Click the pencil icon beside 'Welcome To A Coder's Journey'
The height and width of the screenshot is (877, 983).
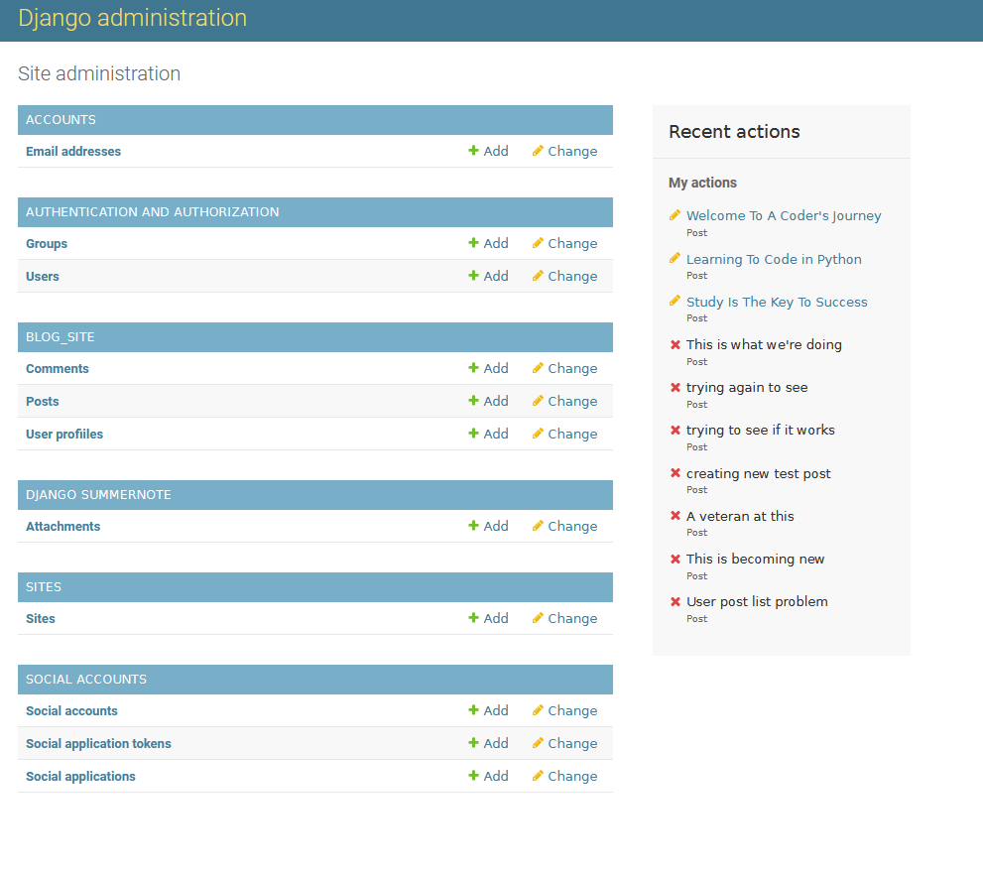click(x=676, y=214)
